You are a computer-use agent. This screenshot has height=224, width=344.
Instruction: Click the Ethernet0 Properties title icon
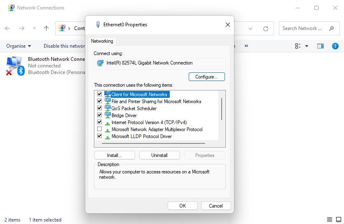[x=98, y=25]
